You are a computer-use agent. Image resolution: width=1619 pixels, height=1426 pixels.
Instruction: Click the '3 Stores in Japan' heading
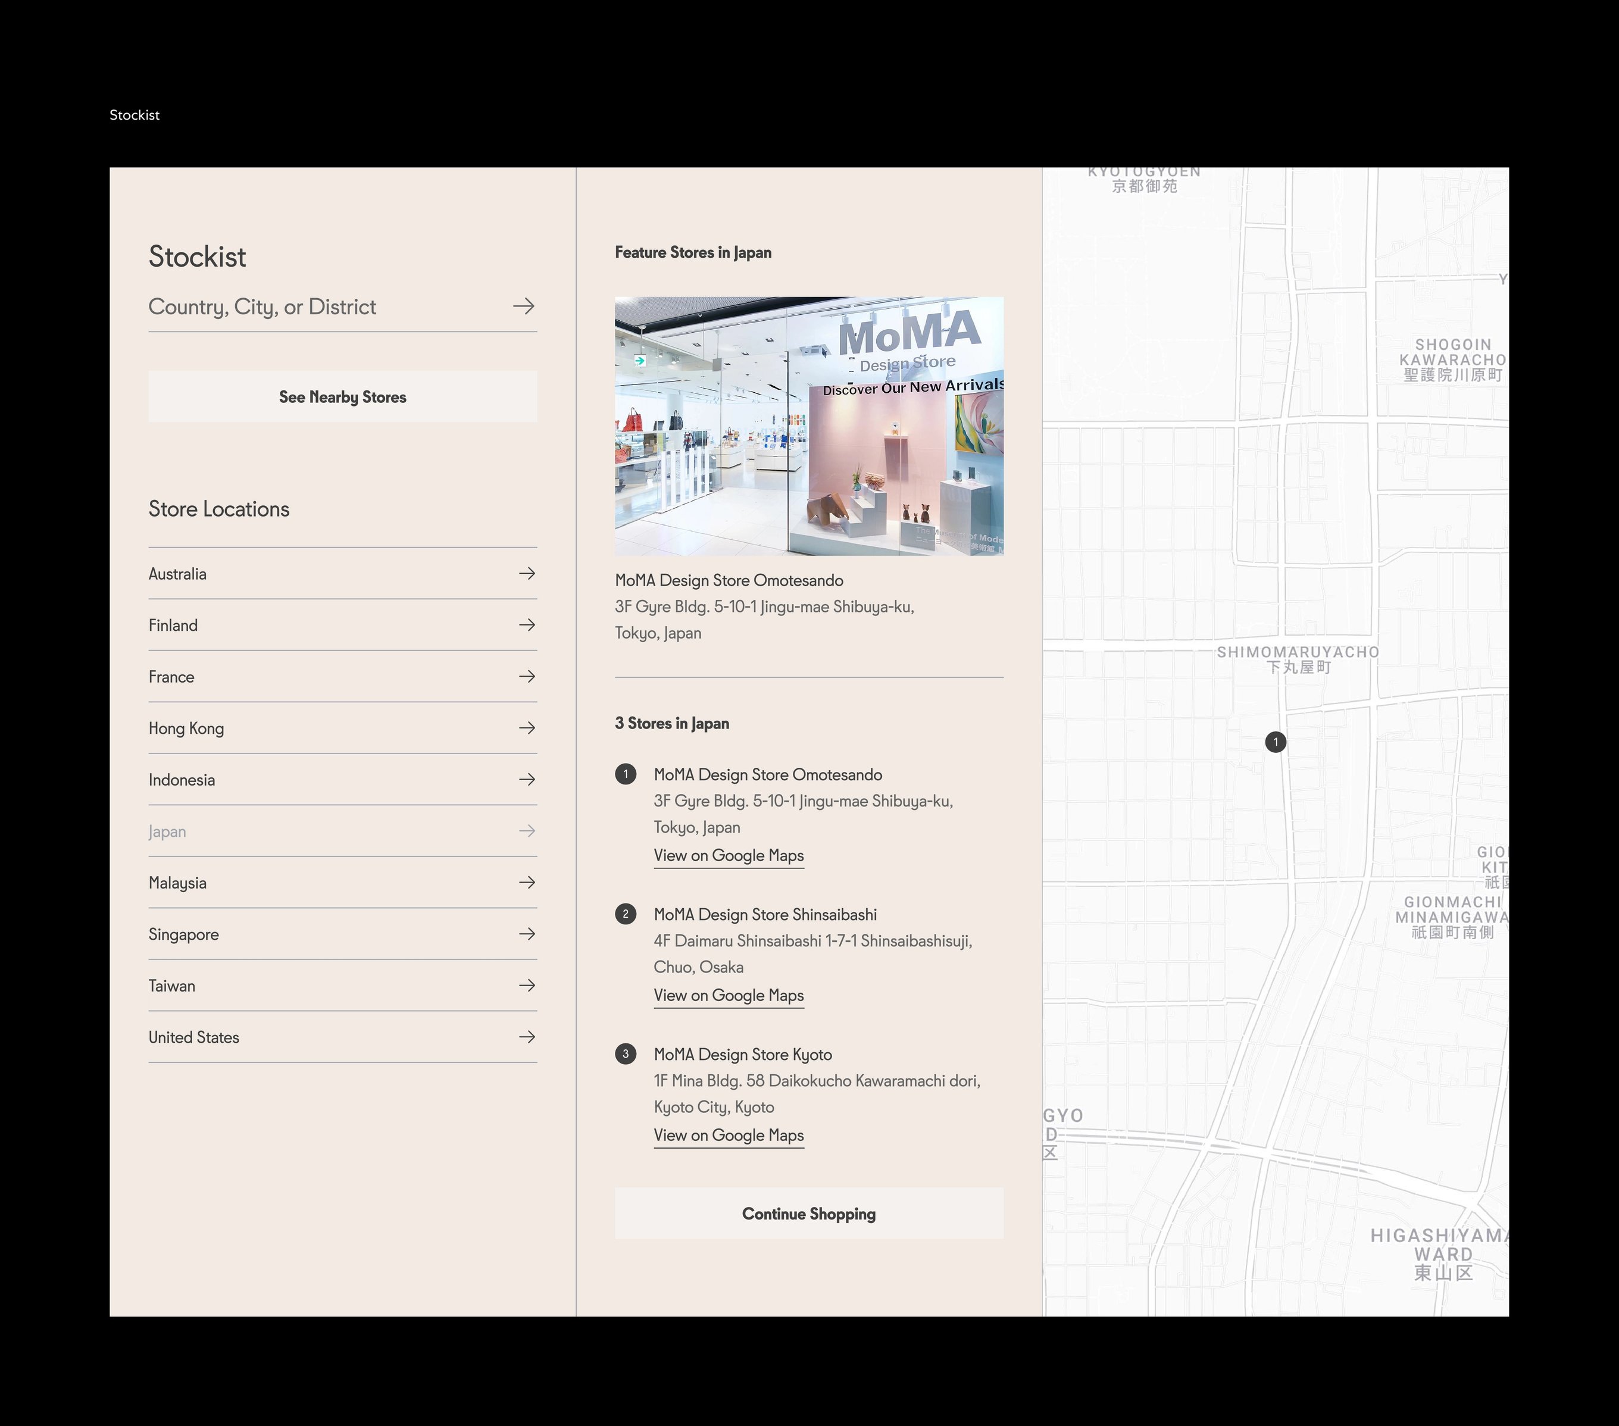tap(671, 723)
